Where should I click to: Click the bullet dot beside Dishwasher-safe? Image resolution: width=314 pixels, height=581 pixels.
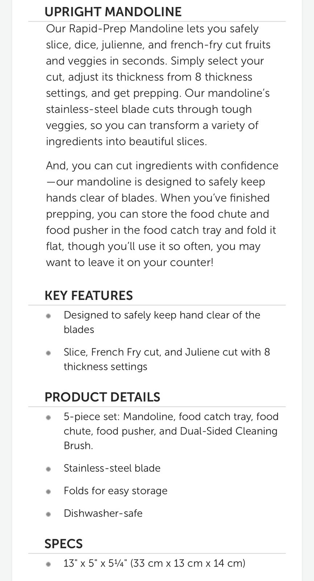point(48,514)
